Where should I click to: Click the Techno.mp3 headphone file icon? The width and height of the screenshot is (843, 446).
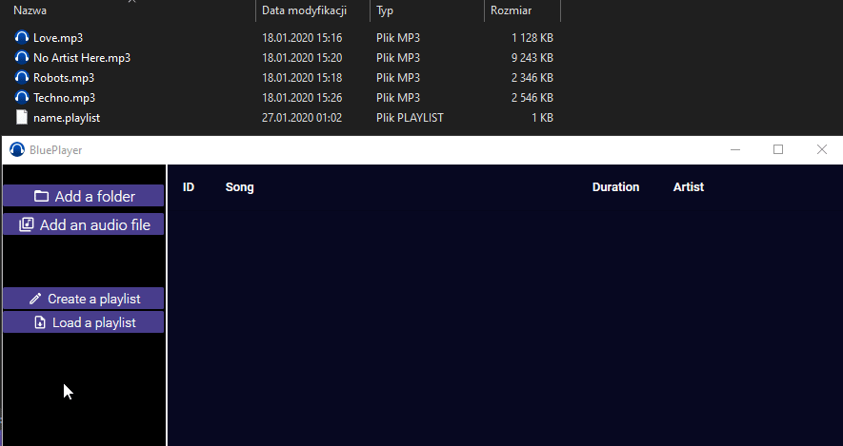22,98
